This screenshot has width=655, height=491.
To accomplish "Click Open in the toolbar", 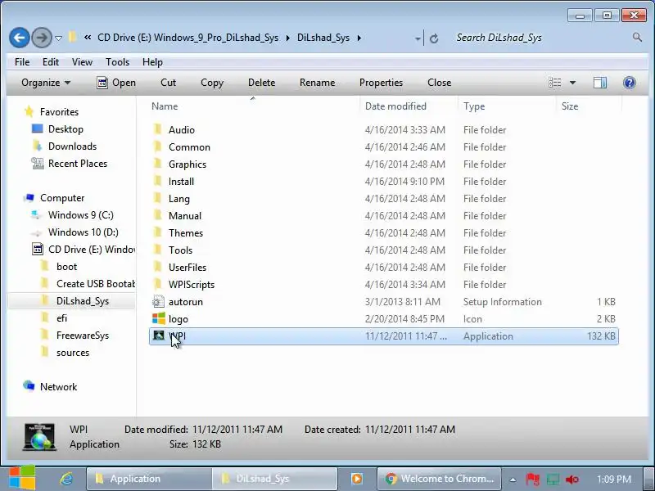I will point(116,83).
